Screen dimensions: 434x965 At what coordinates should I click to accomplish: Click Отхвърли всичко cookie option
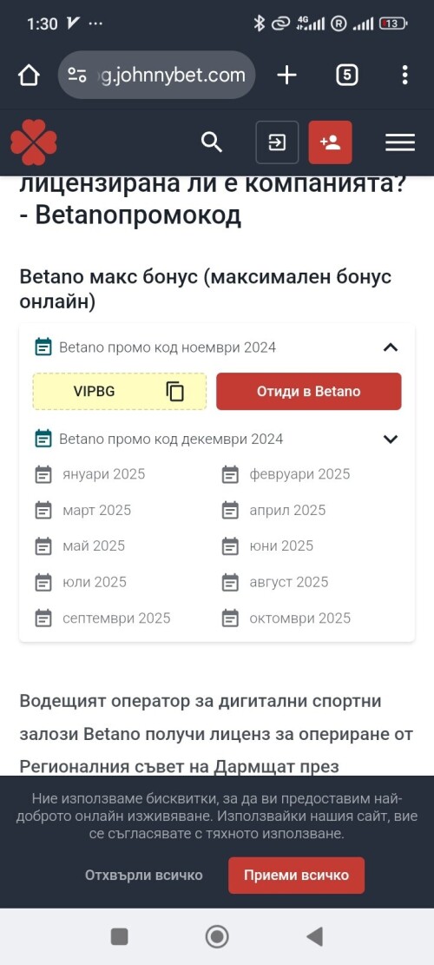click(x=144, y=876)
